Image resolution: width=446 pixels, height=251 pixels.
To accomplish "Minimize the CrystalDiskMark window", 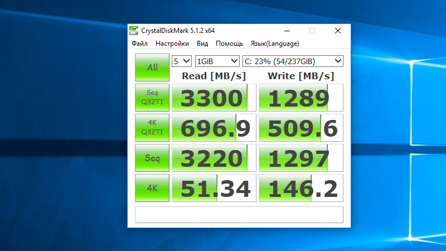I will (x=287, y=31).
